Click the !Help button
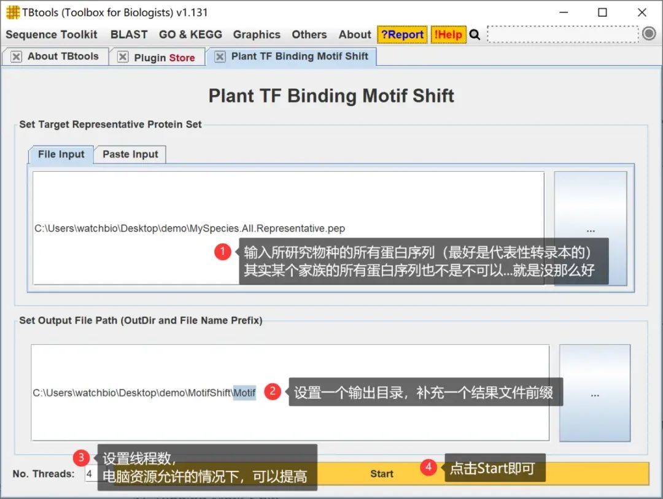This screenshot has width=663, height=499. coord(448,34)
